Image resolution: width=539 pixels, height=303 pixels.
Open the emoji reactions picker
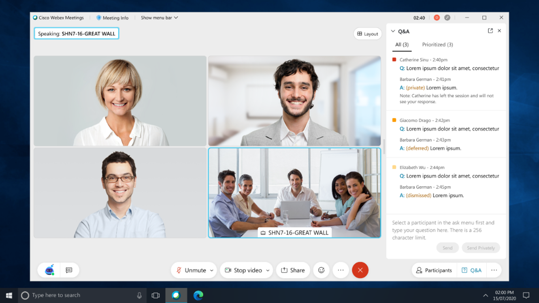tap(321, 270)
